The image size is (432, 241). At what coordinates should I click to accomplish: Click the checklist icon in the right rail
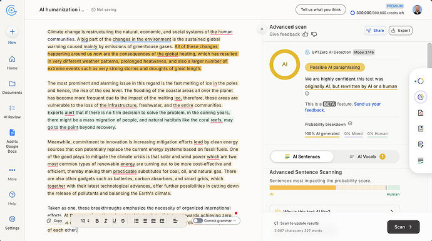[x=421, y=161]
